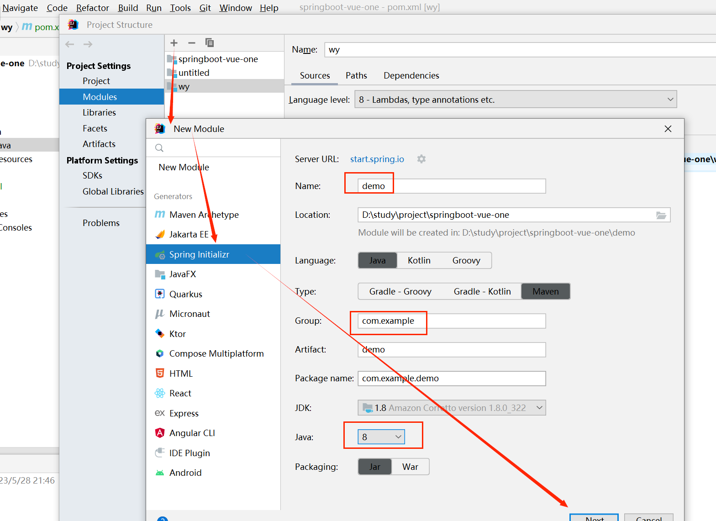Click the browse folder icon in Location
716x521 pixels.
click(661, 215)
